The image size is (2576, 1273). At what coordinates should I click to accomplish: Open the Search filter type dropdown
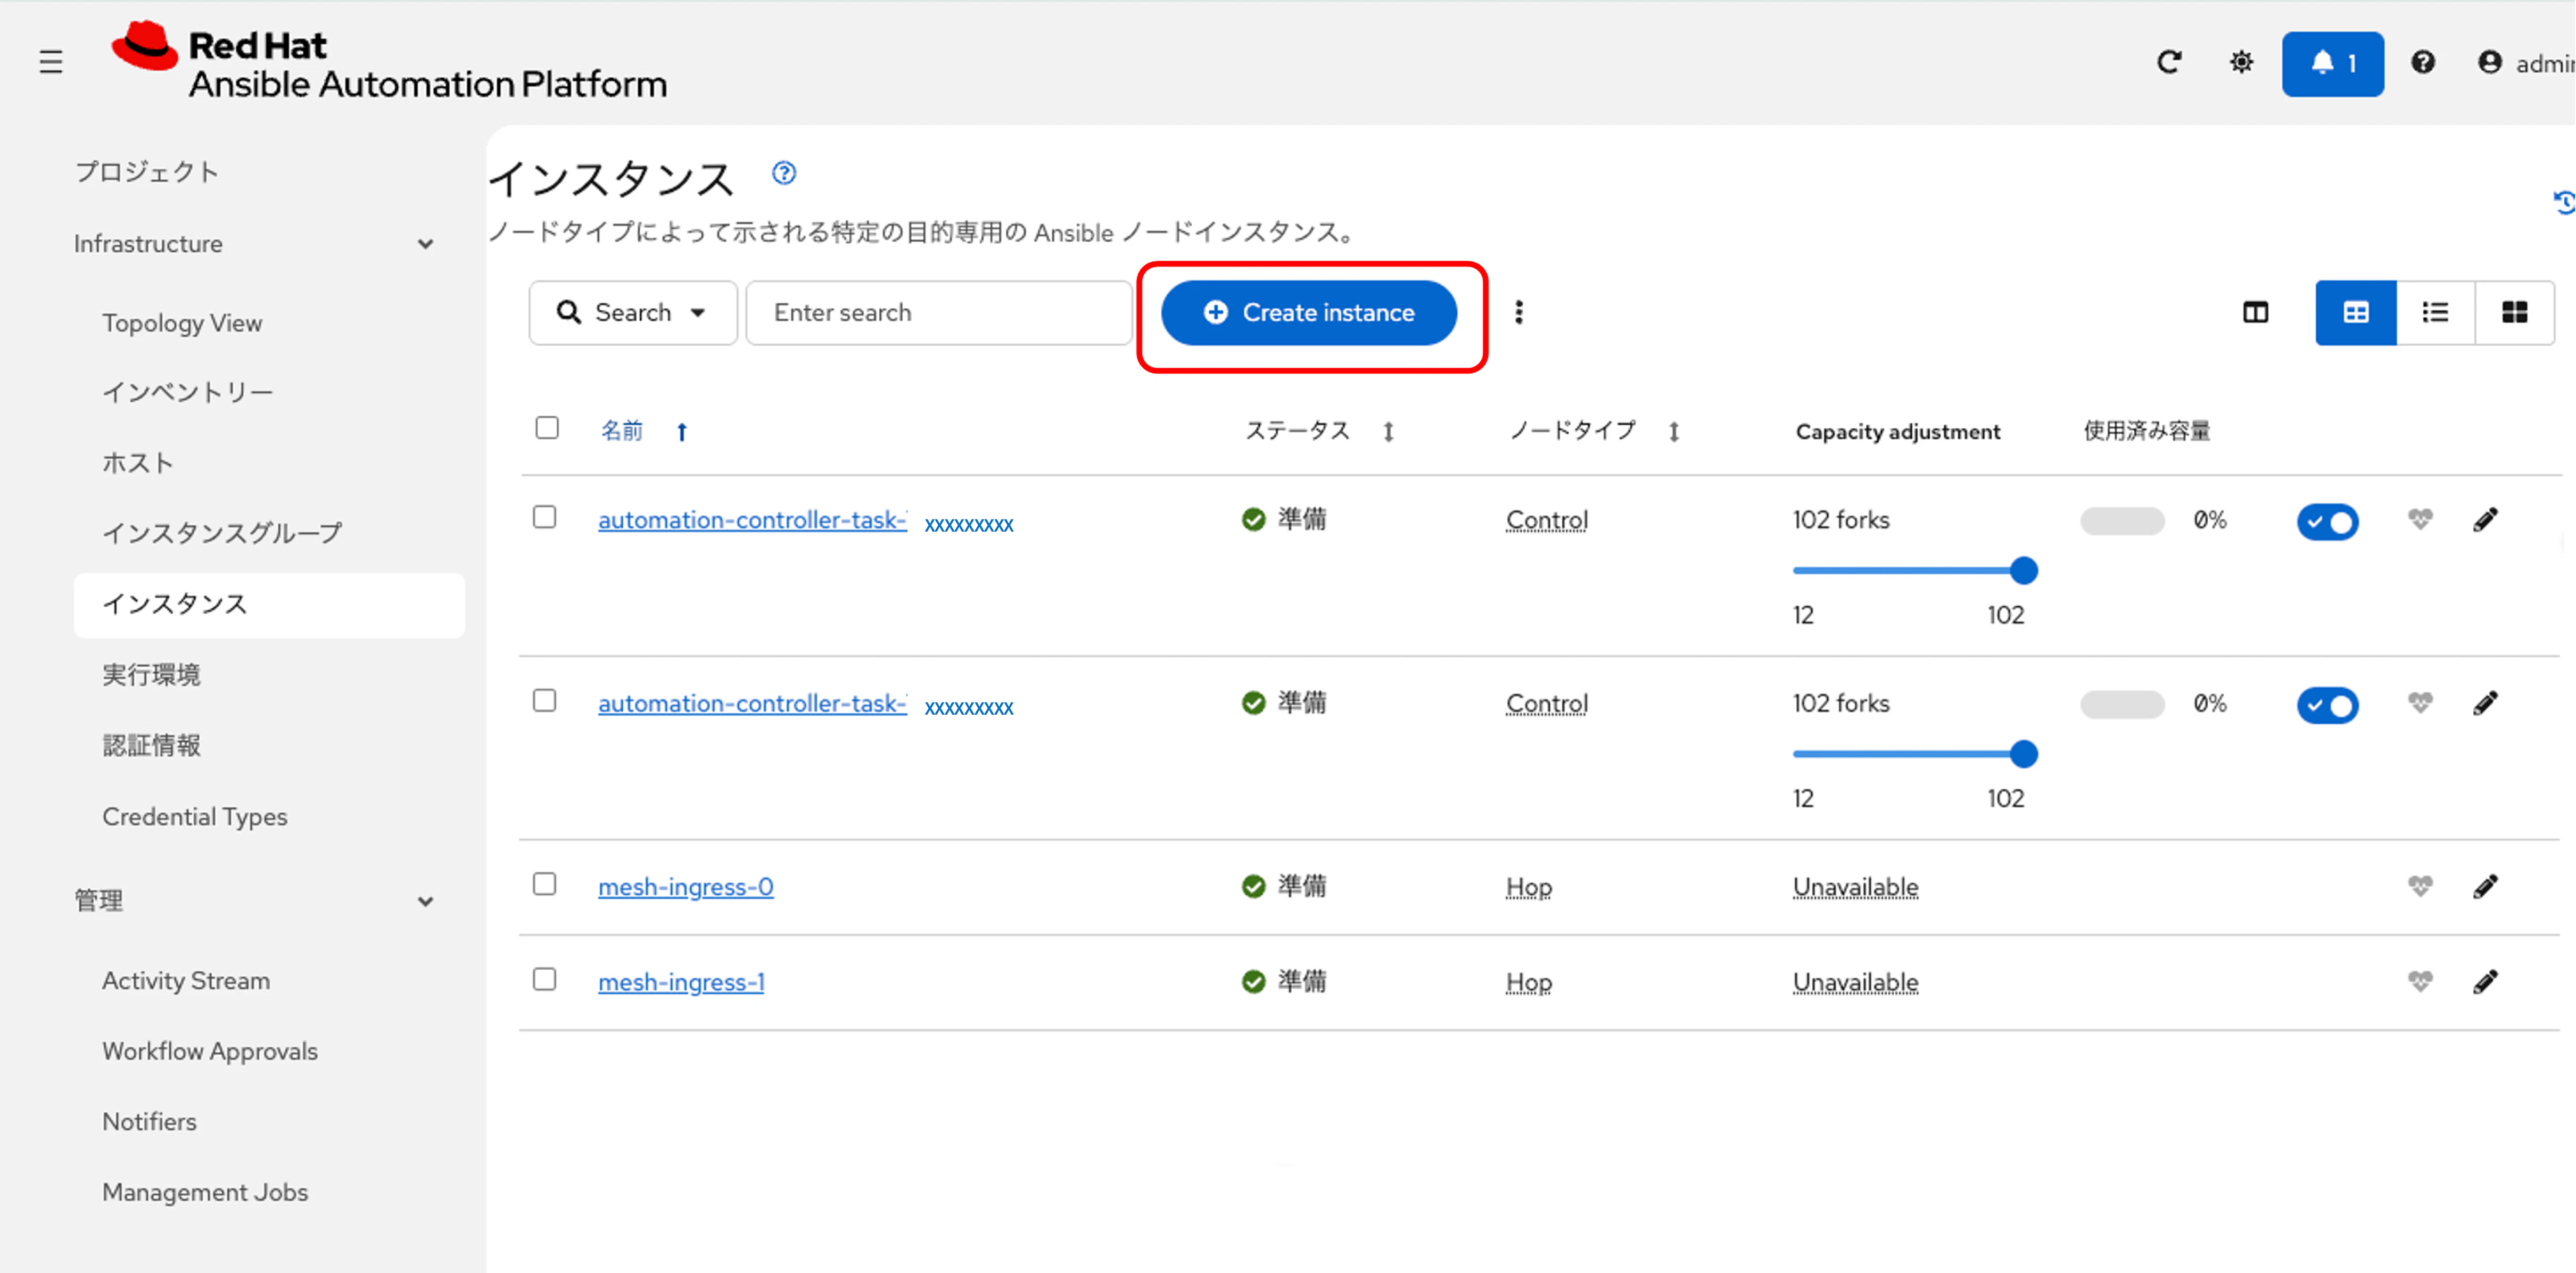point(633,313)
